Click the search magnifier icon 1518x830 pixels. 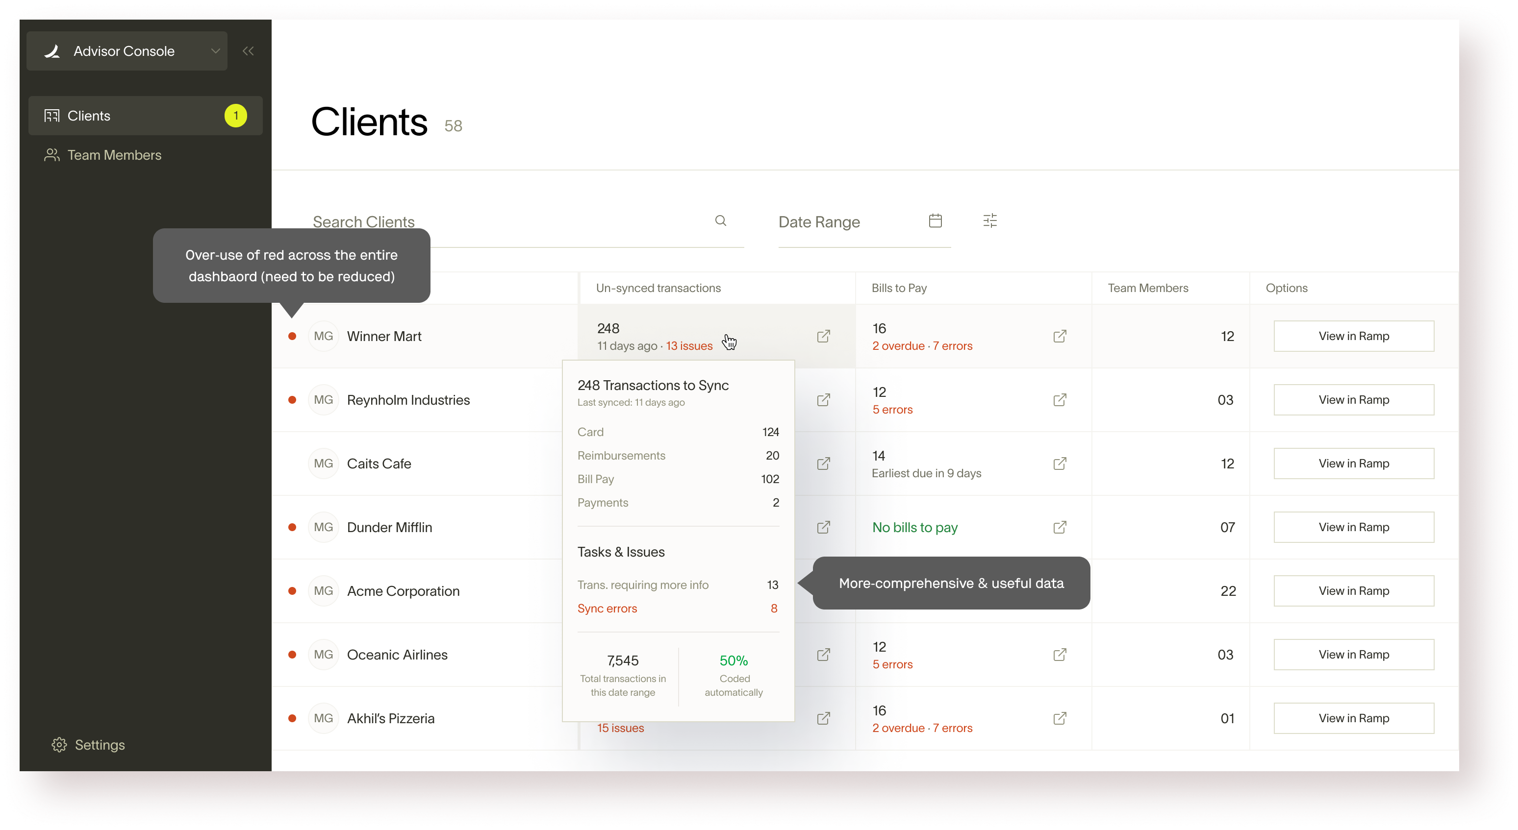[720, 221]
